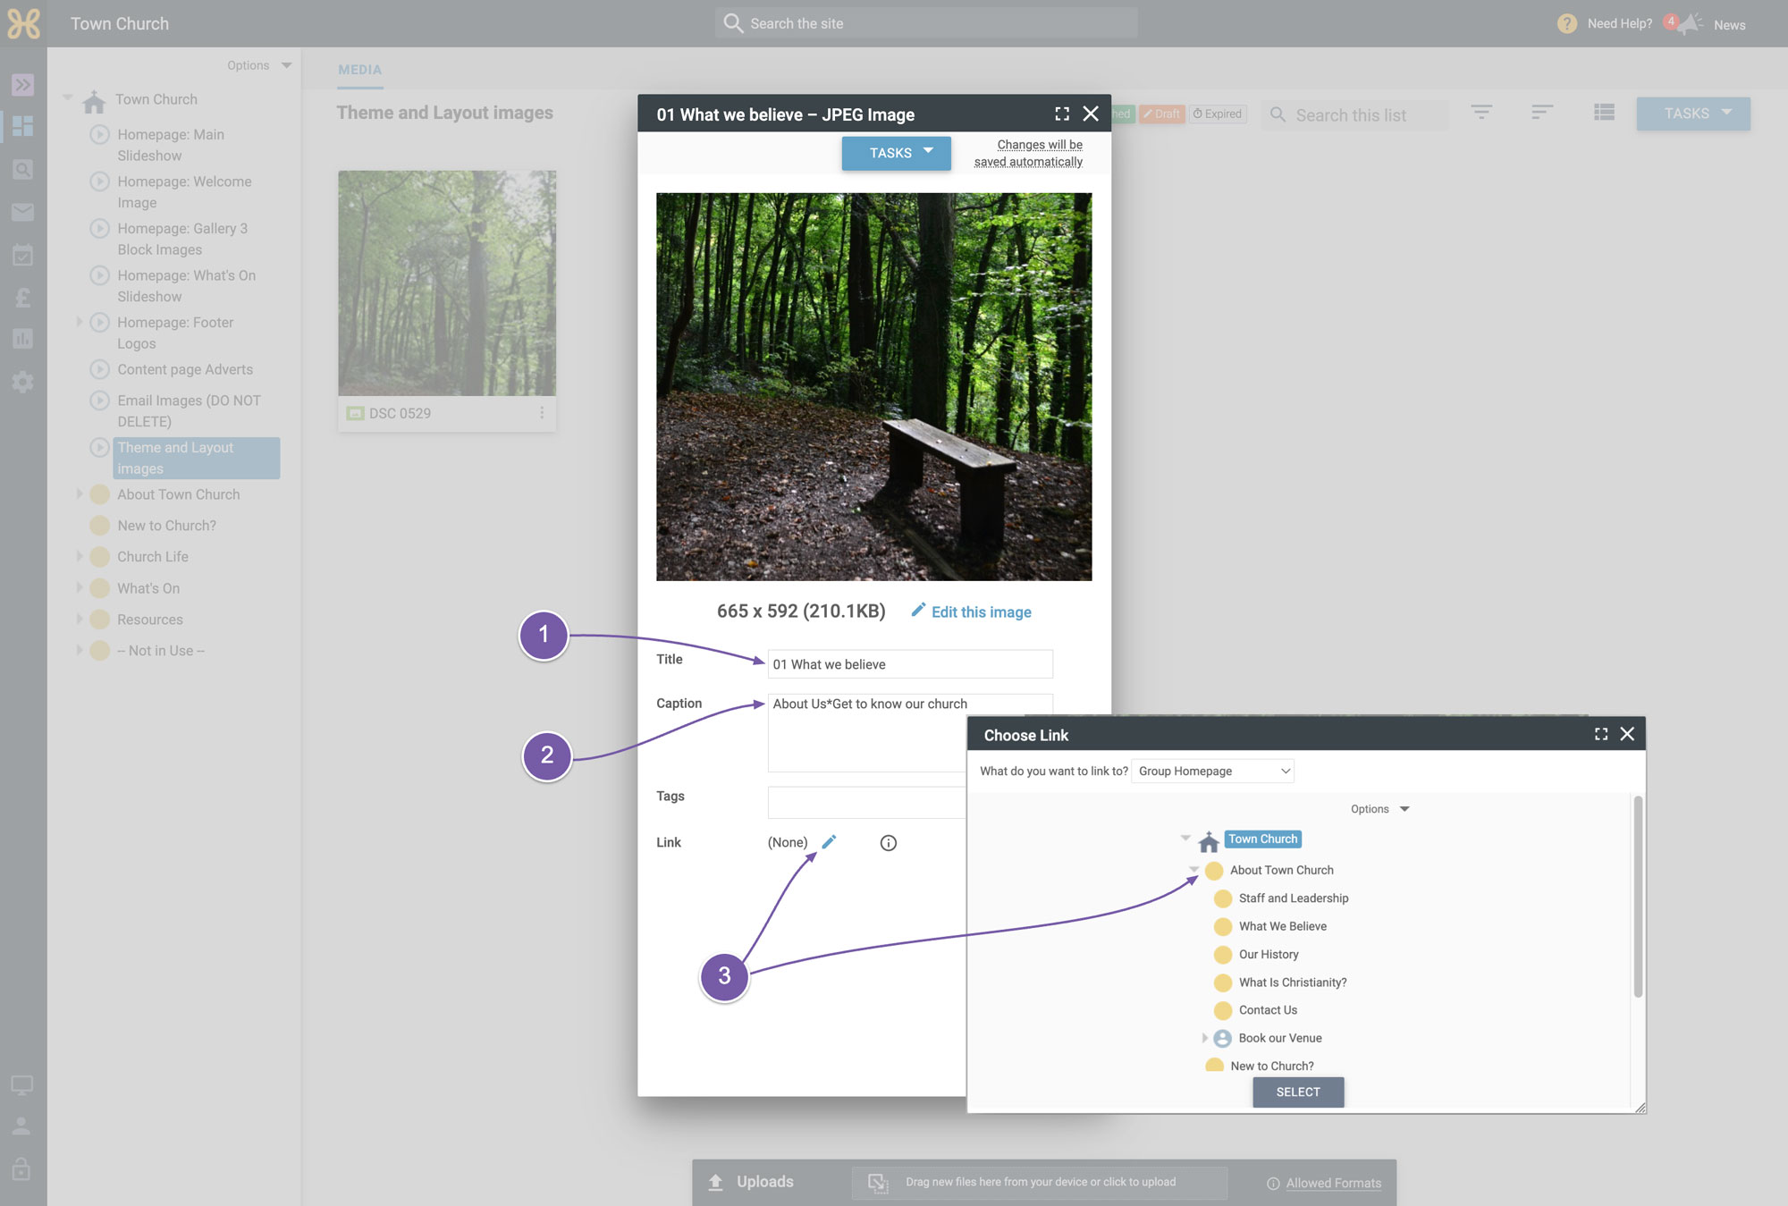Open the settings gear in sidebar
This screenshot has width=1788, height=1206.
pyautogui.click(x=22, y=383)
